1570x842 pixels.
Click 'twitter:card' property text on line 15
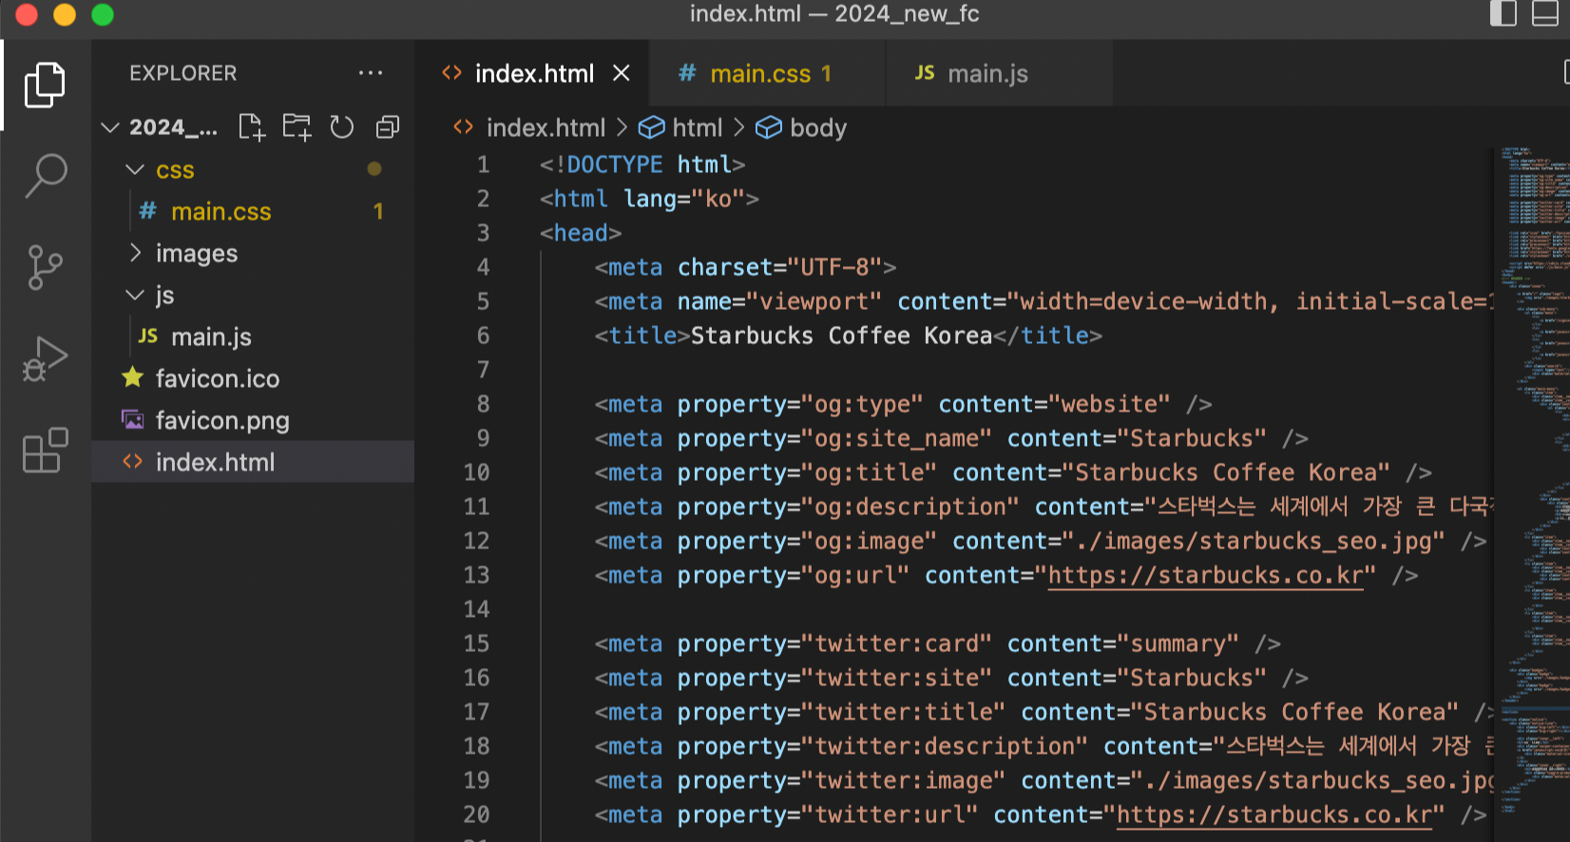click(x=896, y=643)
